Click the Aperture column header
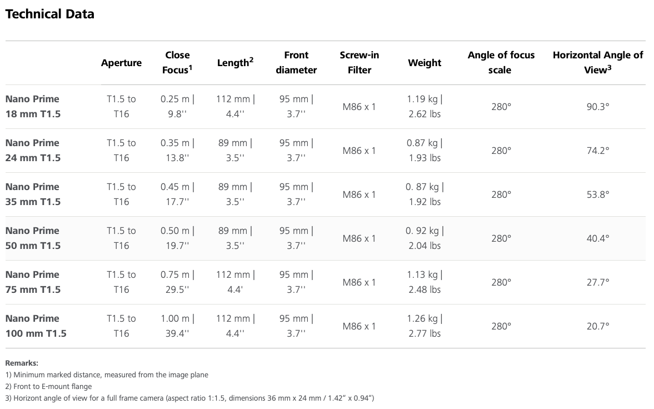 pyautogui.click(x=121, y=63)
